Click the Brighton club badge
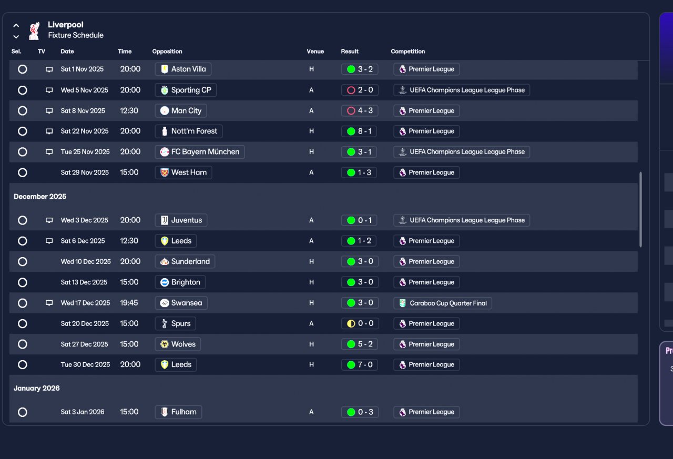Image resolution: width=673 pixels, height=459 pixels. tap(165, 282)
